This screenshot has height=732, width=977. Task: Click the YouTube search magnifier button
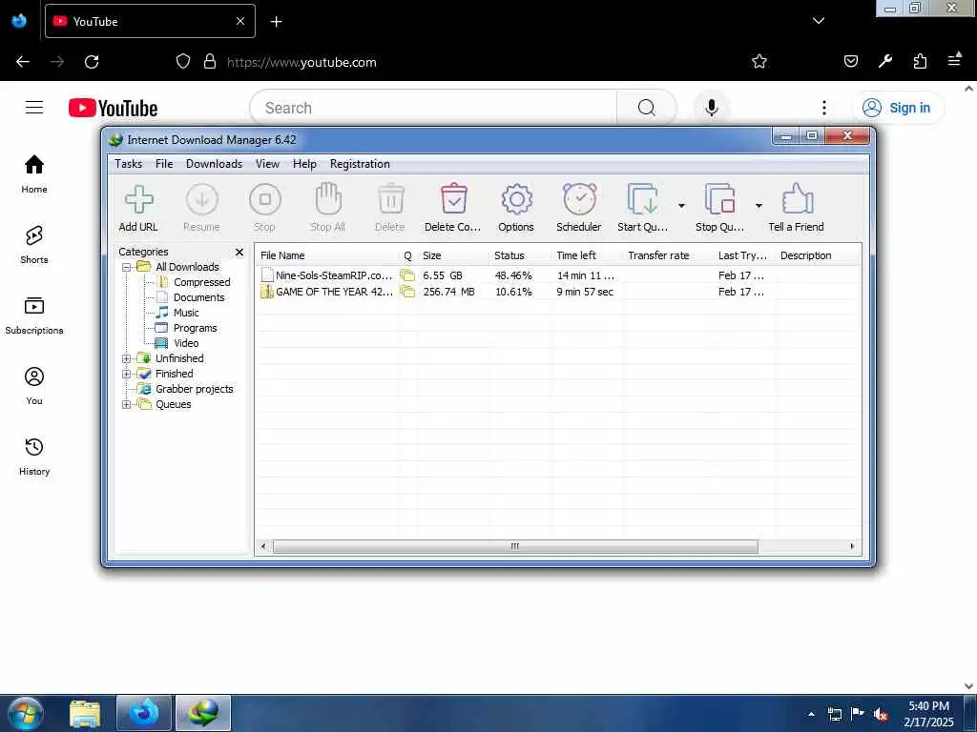[647, 108]
